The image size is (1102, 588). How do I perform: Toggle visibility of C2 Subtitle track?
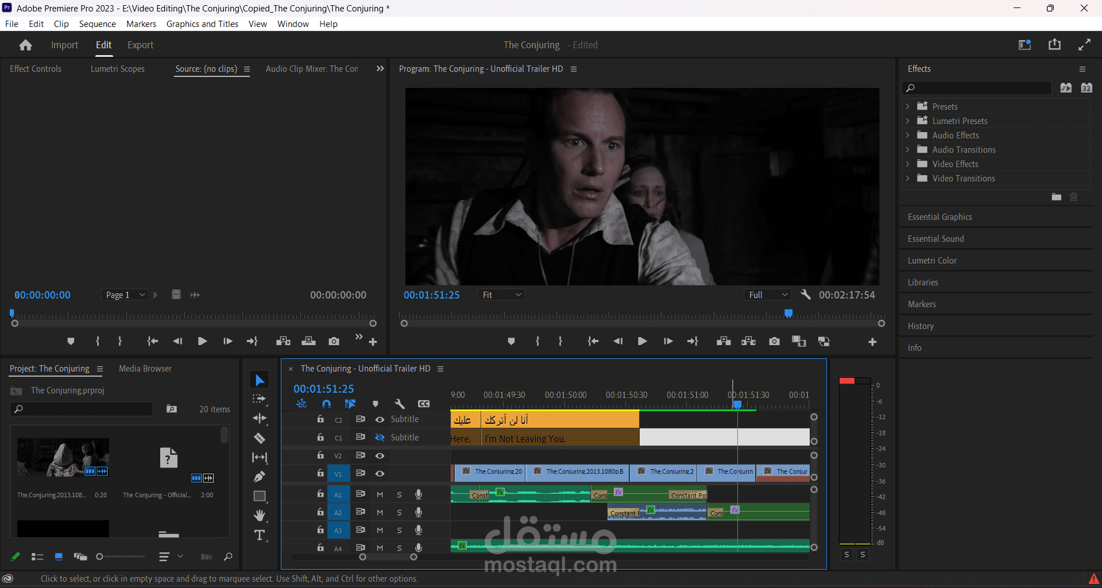pyautogui.click(x=380, y=420)
